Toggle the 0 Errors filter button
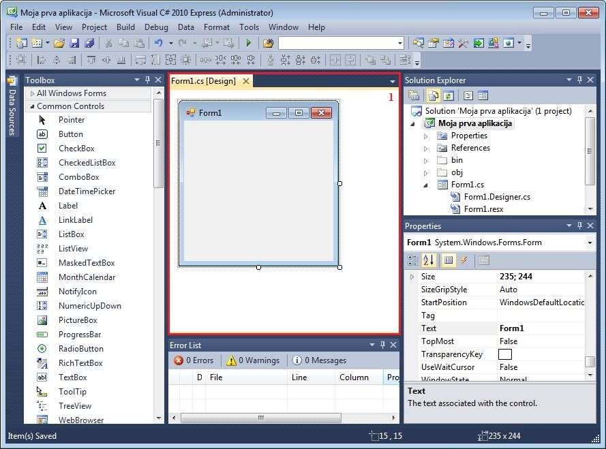The height and width of the screenshot is (449, 606). [194, 360]
